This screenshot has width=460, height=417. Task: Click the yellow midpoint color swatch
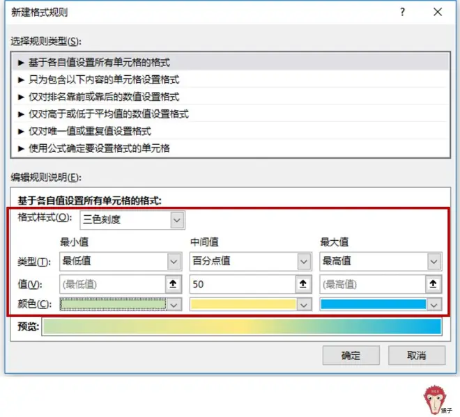coord(243,304)
